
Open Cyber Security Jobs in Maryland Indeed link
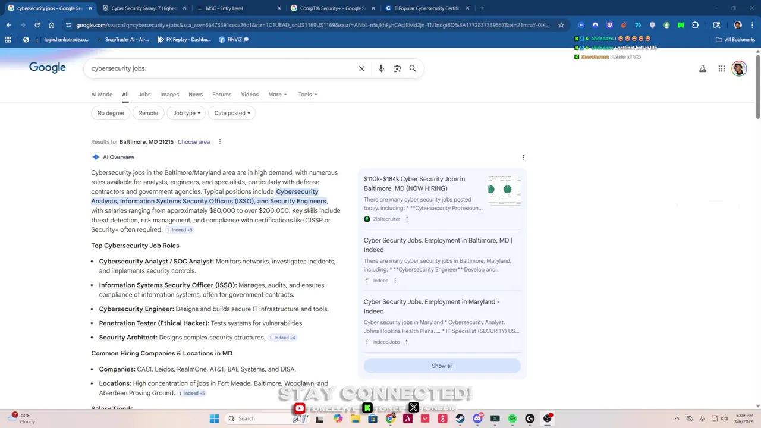pyautogui.click(x=432, y=307)
